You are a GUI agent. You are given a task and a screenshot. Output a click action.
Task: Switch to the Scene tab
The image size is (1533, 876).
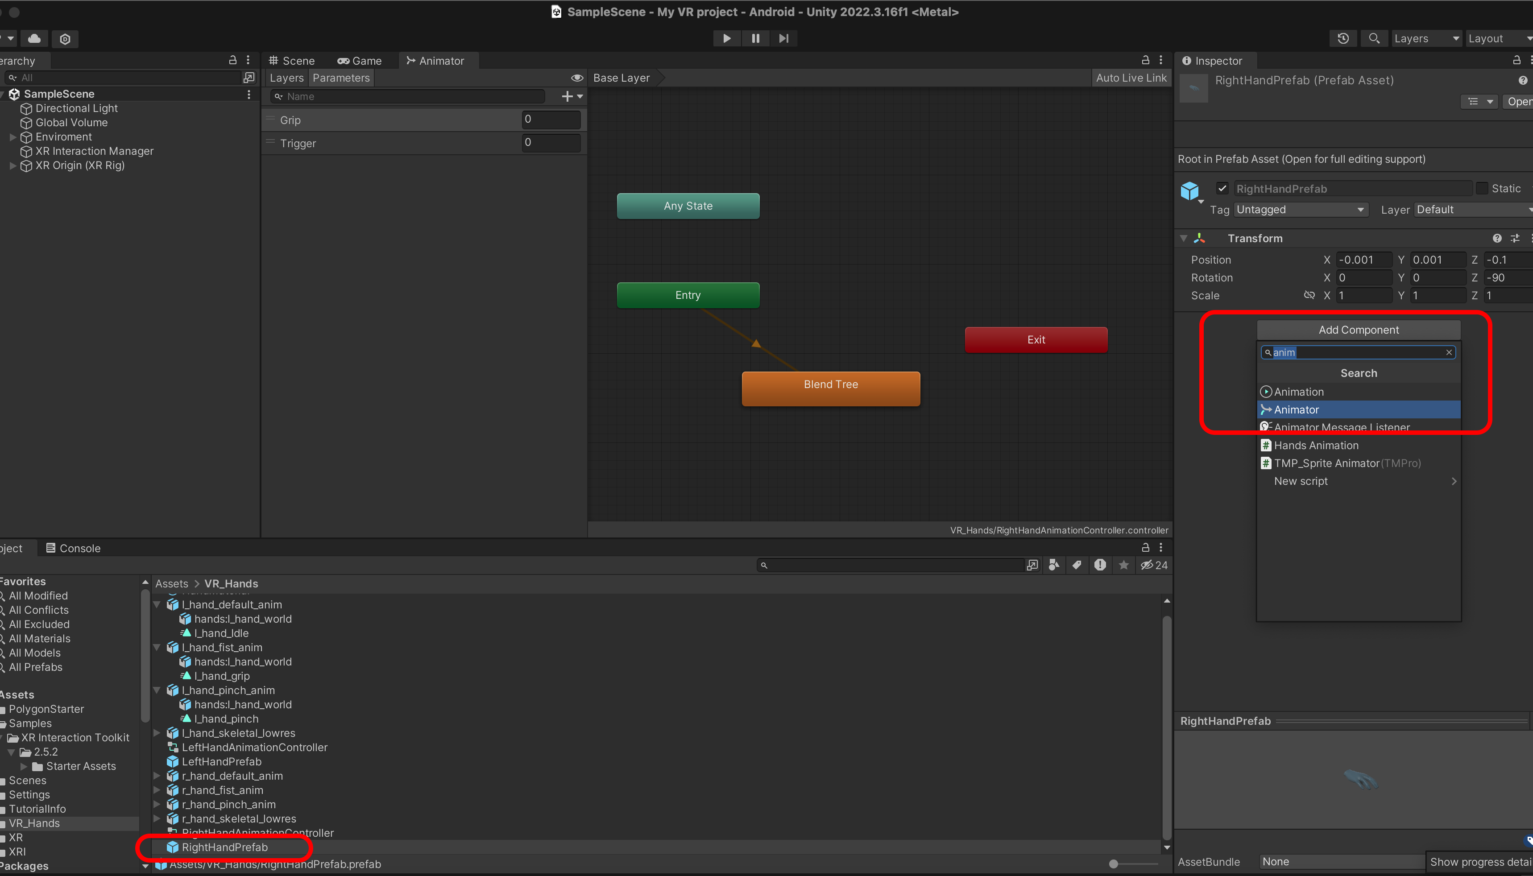[x=292, y=61]
